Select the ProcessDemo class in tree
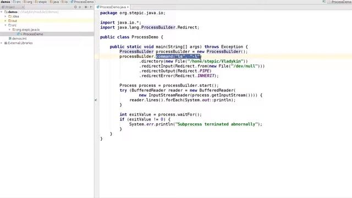This screenshot has height=198, width=352. click(33, 34)
